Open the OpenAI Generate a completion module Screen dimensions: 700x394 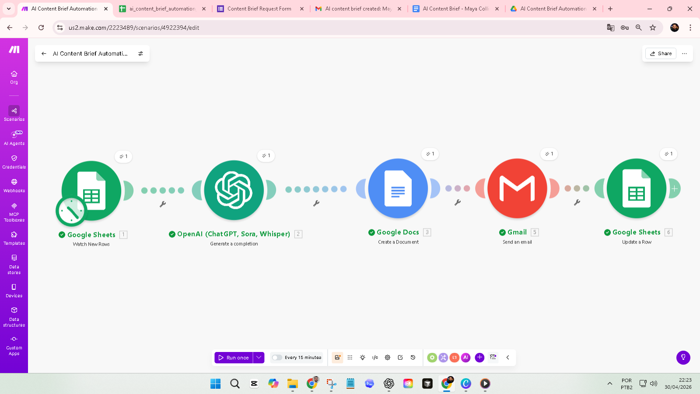(234, 190)
